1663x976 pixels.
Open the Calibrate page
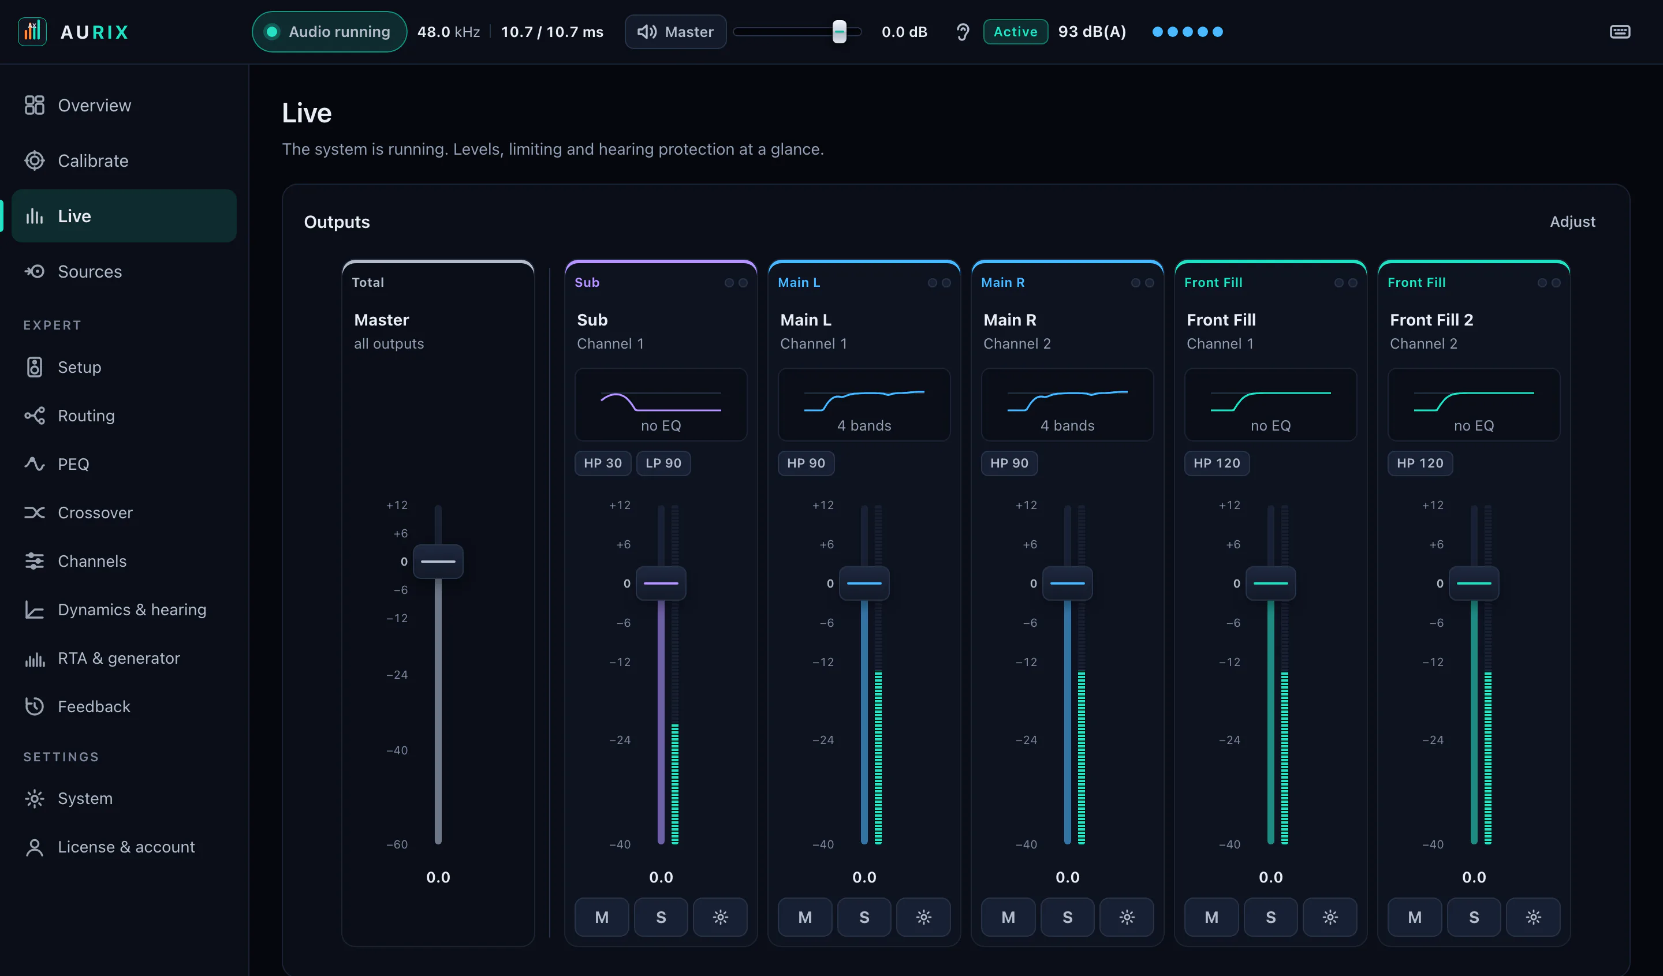[124, 161]
